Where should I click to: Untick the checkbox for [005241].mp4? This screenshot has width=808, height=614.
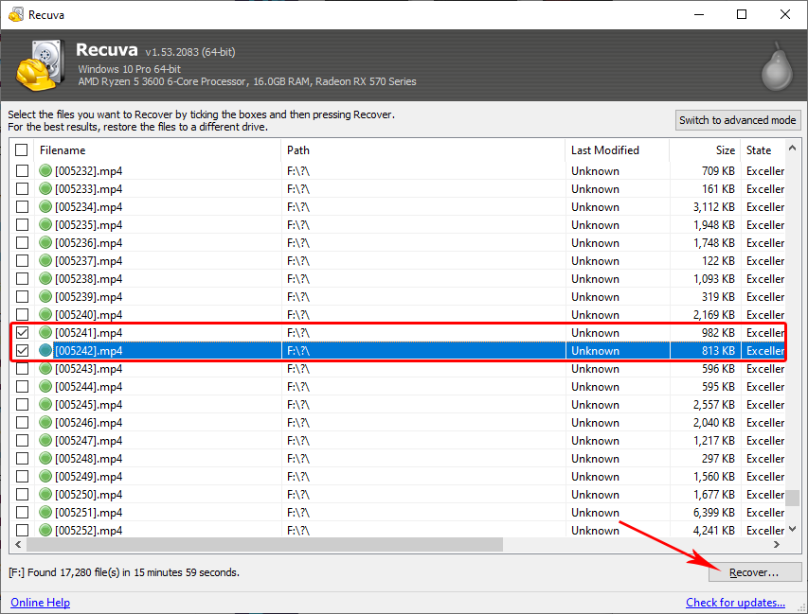point(22,332)
